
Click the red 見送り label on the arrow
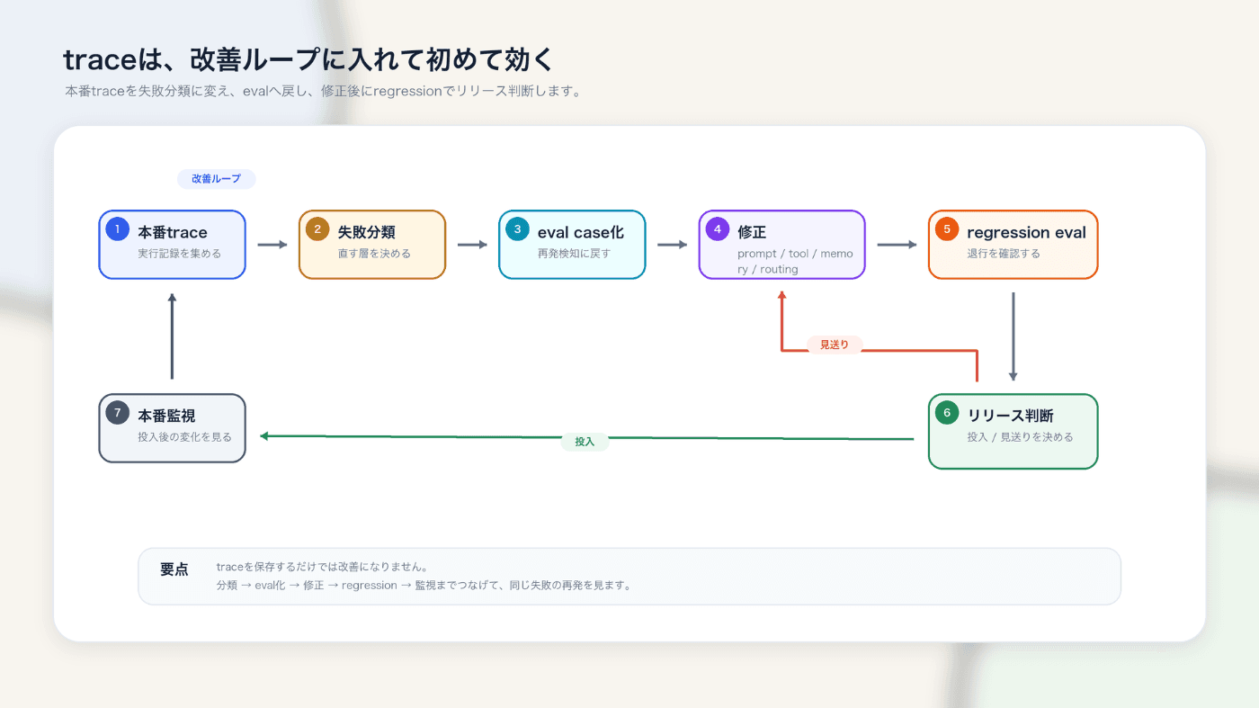pos(835,345)
